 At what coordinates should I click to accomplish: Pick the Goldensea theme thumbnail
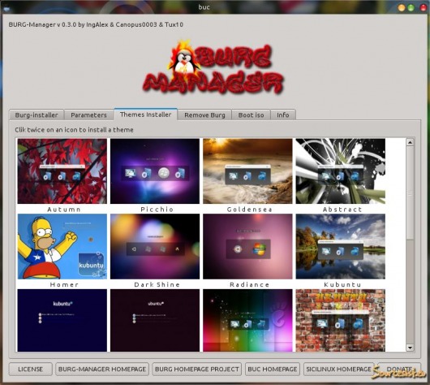[247, 171]
